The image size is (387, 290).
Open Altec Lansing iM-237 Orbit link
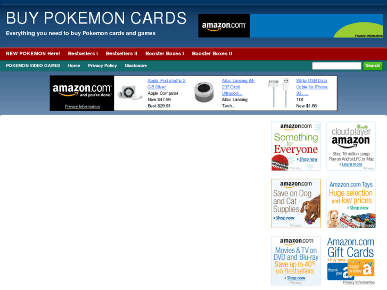[238, 87]
